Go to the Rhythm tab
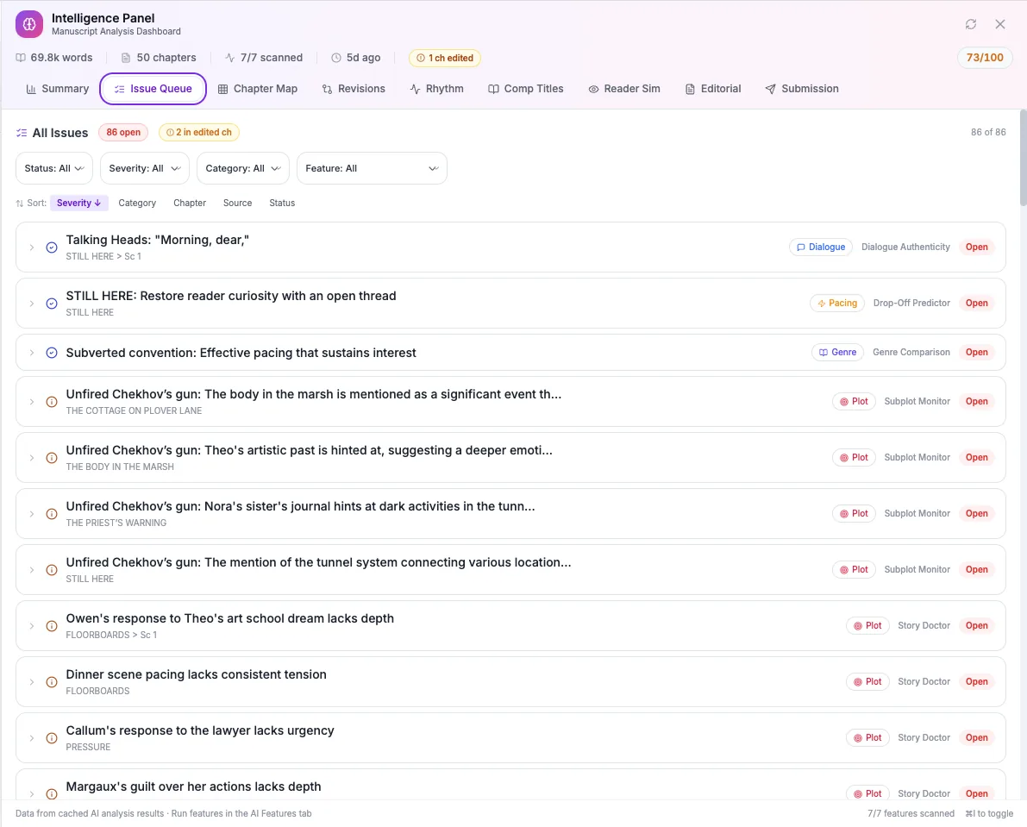This screenshot has height=827, width=1027. [437, 89]
